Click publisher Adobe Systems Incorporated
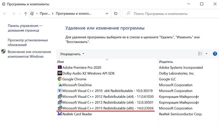This screenshot has height=125, width=219. [181, 68]
